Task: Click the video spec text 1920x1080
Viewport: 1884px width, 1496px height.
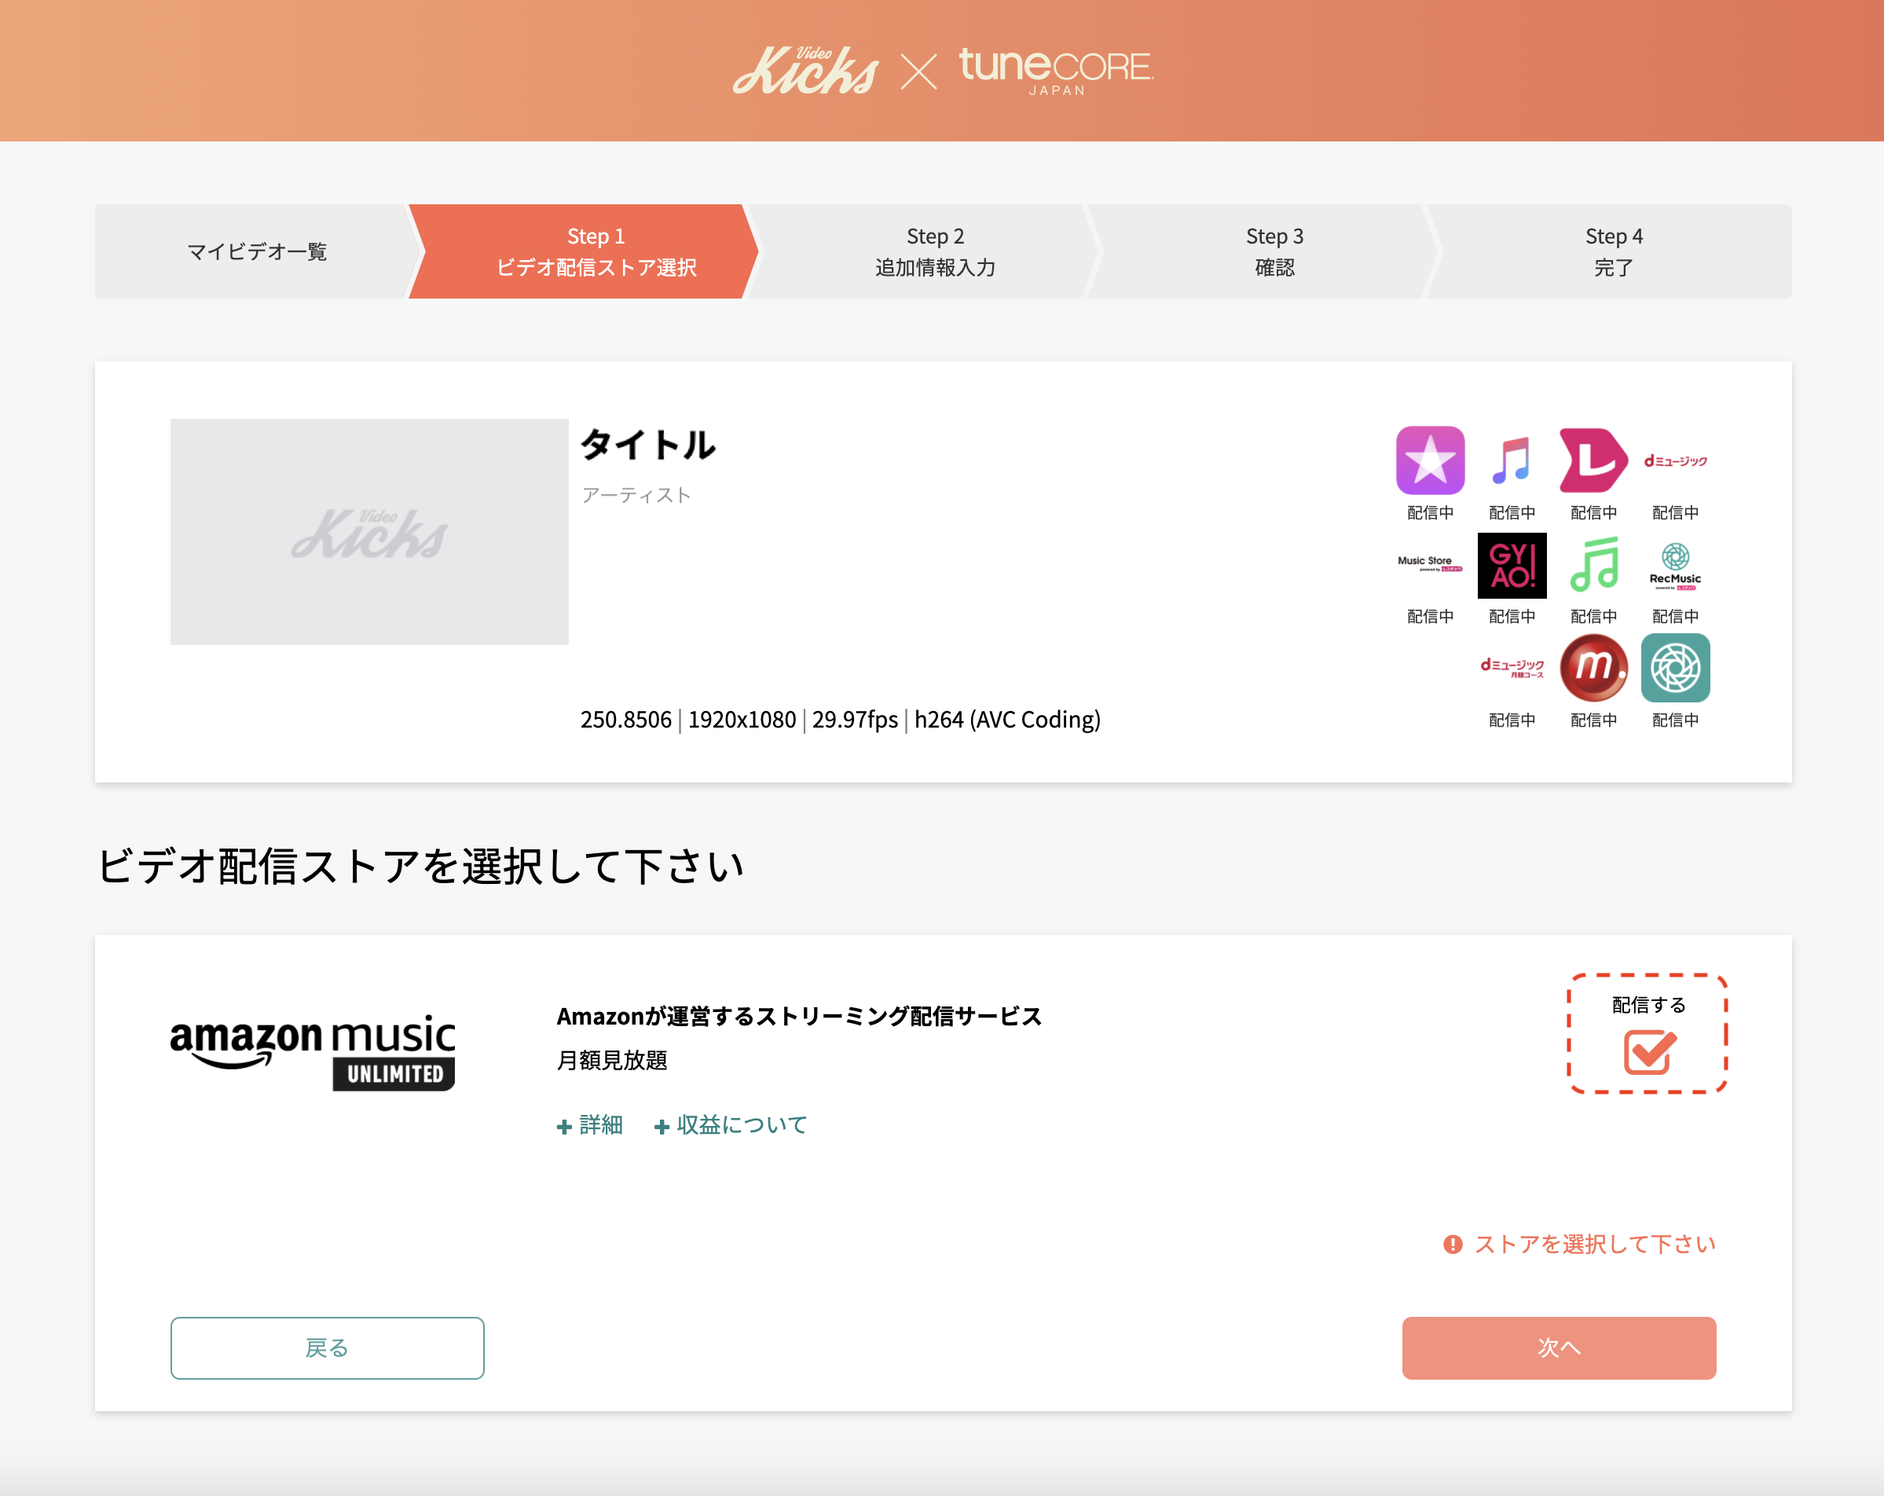Action: click(x=742, y=720)
